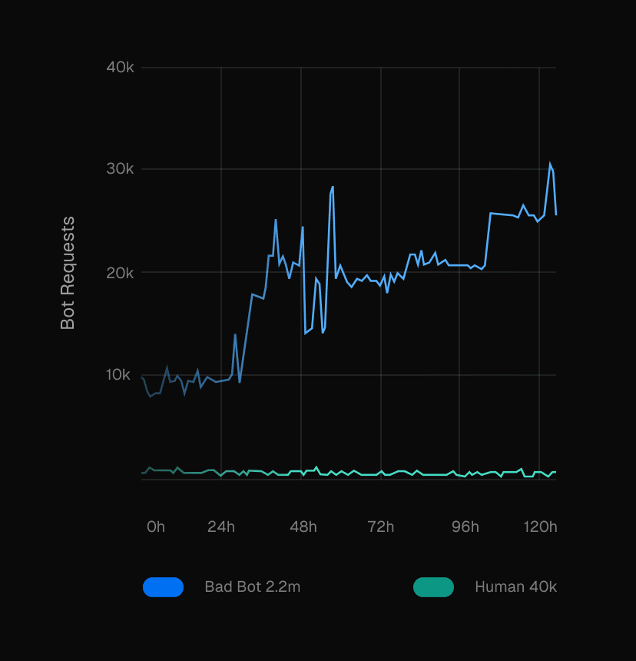The height and width of the screenshot is (661, 636).
Task: Click the 10k y-axis label
Action: (121, 375)
